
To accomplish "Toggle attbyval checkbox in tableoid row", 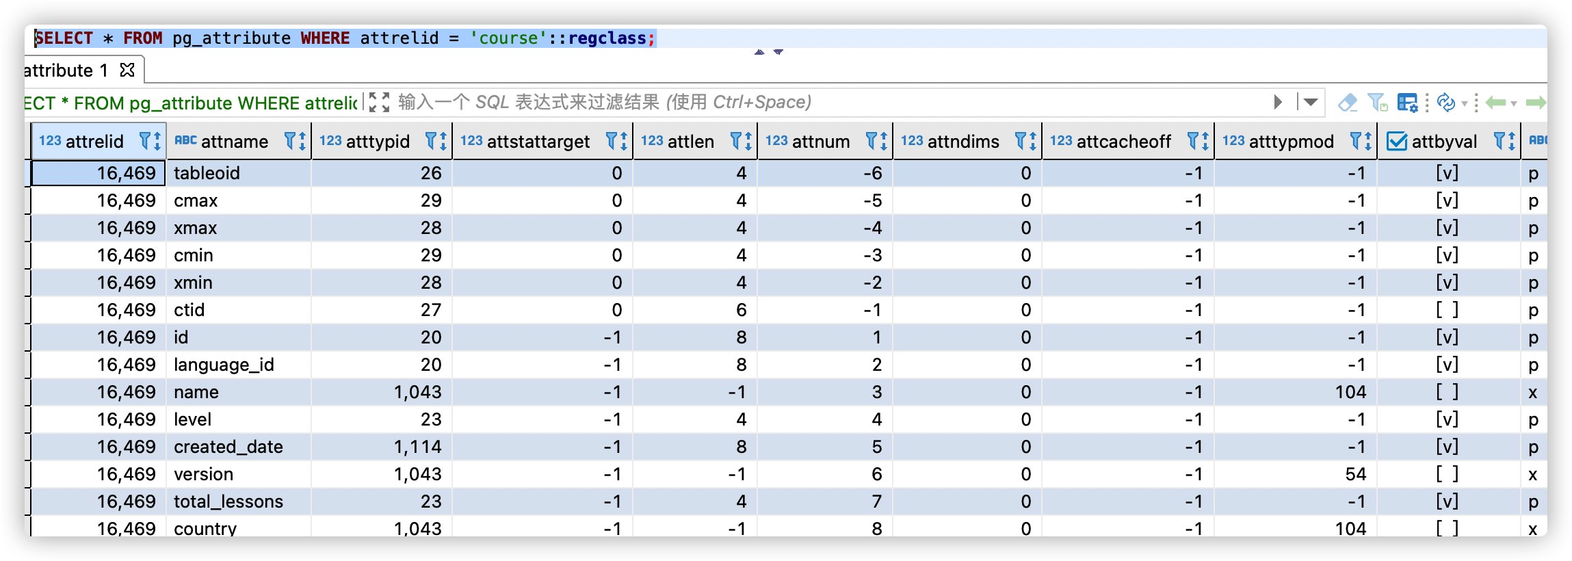I will [x=1447, y=173].
